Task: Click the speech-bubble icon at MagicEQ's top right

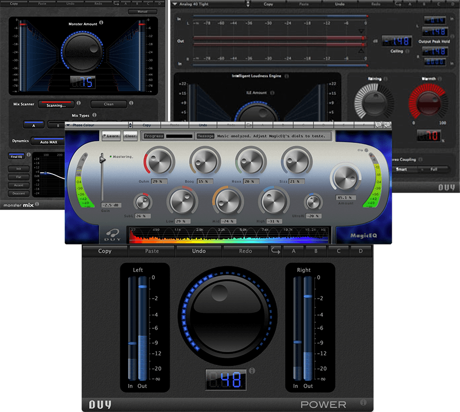Action: tap(386, 125)
